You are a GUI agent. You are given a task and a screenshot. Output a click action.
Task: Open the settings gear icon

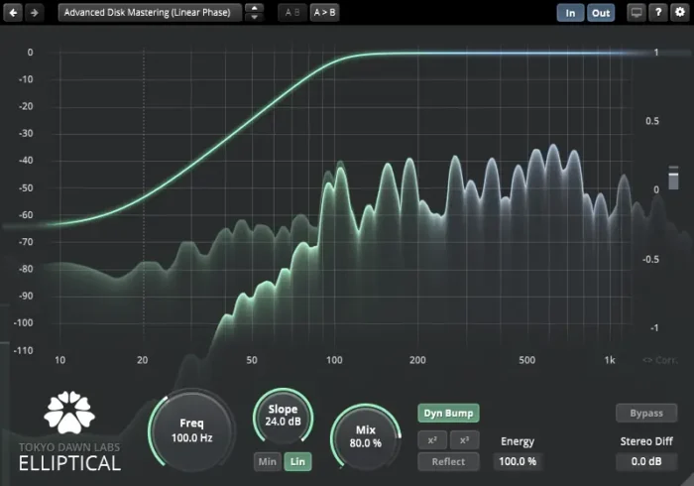[x=679, y=13]
